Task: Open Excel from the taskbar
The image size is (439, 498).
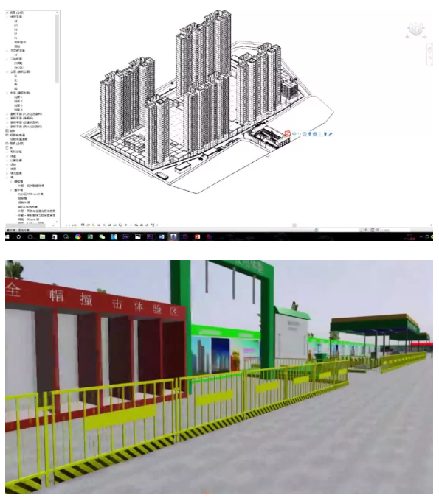Action: click(90, 237)
